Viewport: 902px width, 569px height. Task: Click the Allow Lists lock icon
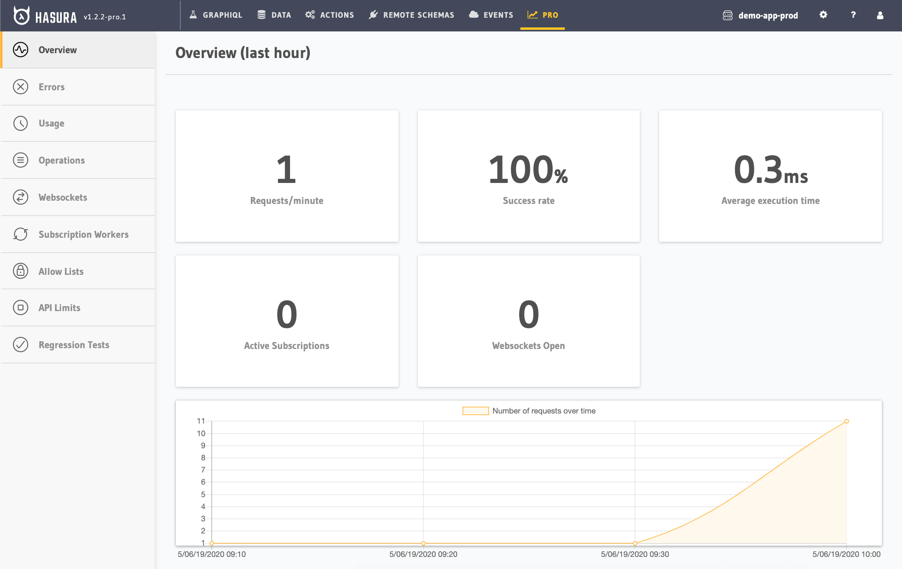21,271
